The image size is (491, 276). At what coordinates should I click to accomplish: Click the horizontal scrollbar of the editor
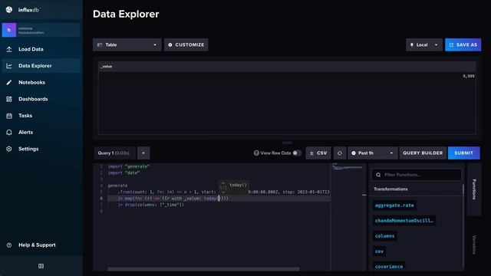(203, 269)
